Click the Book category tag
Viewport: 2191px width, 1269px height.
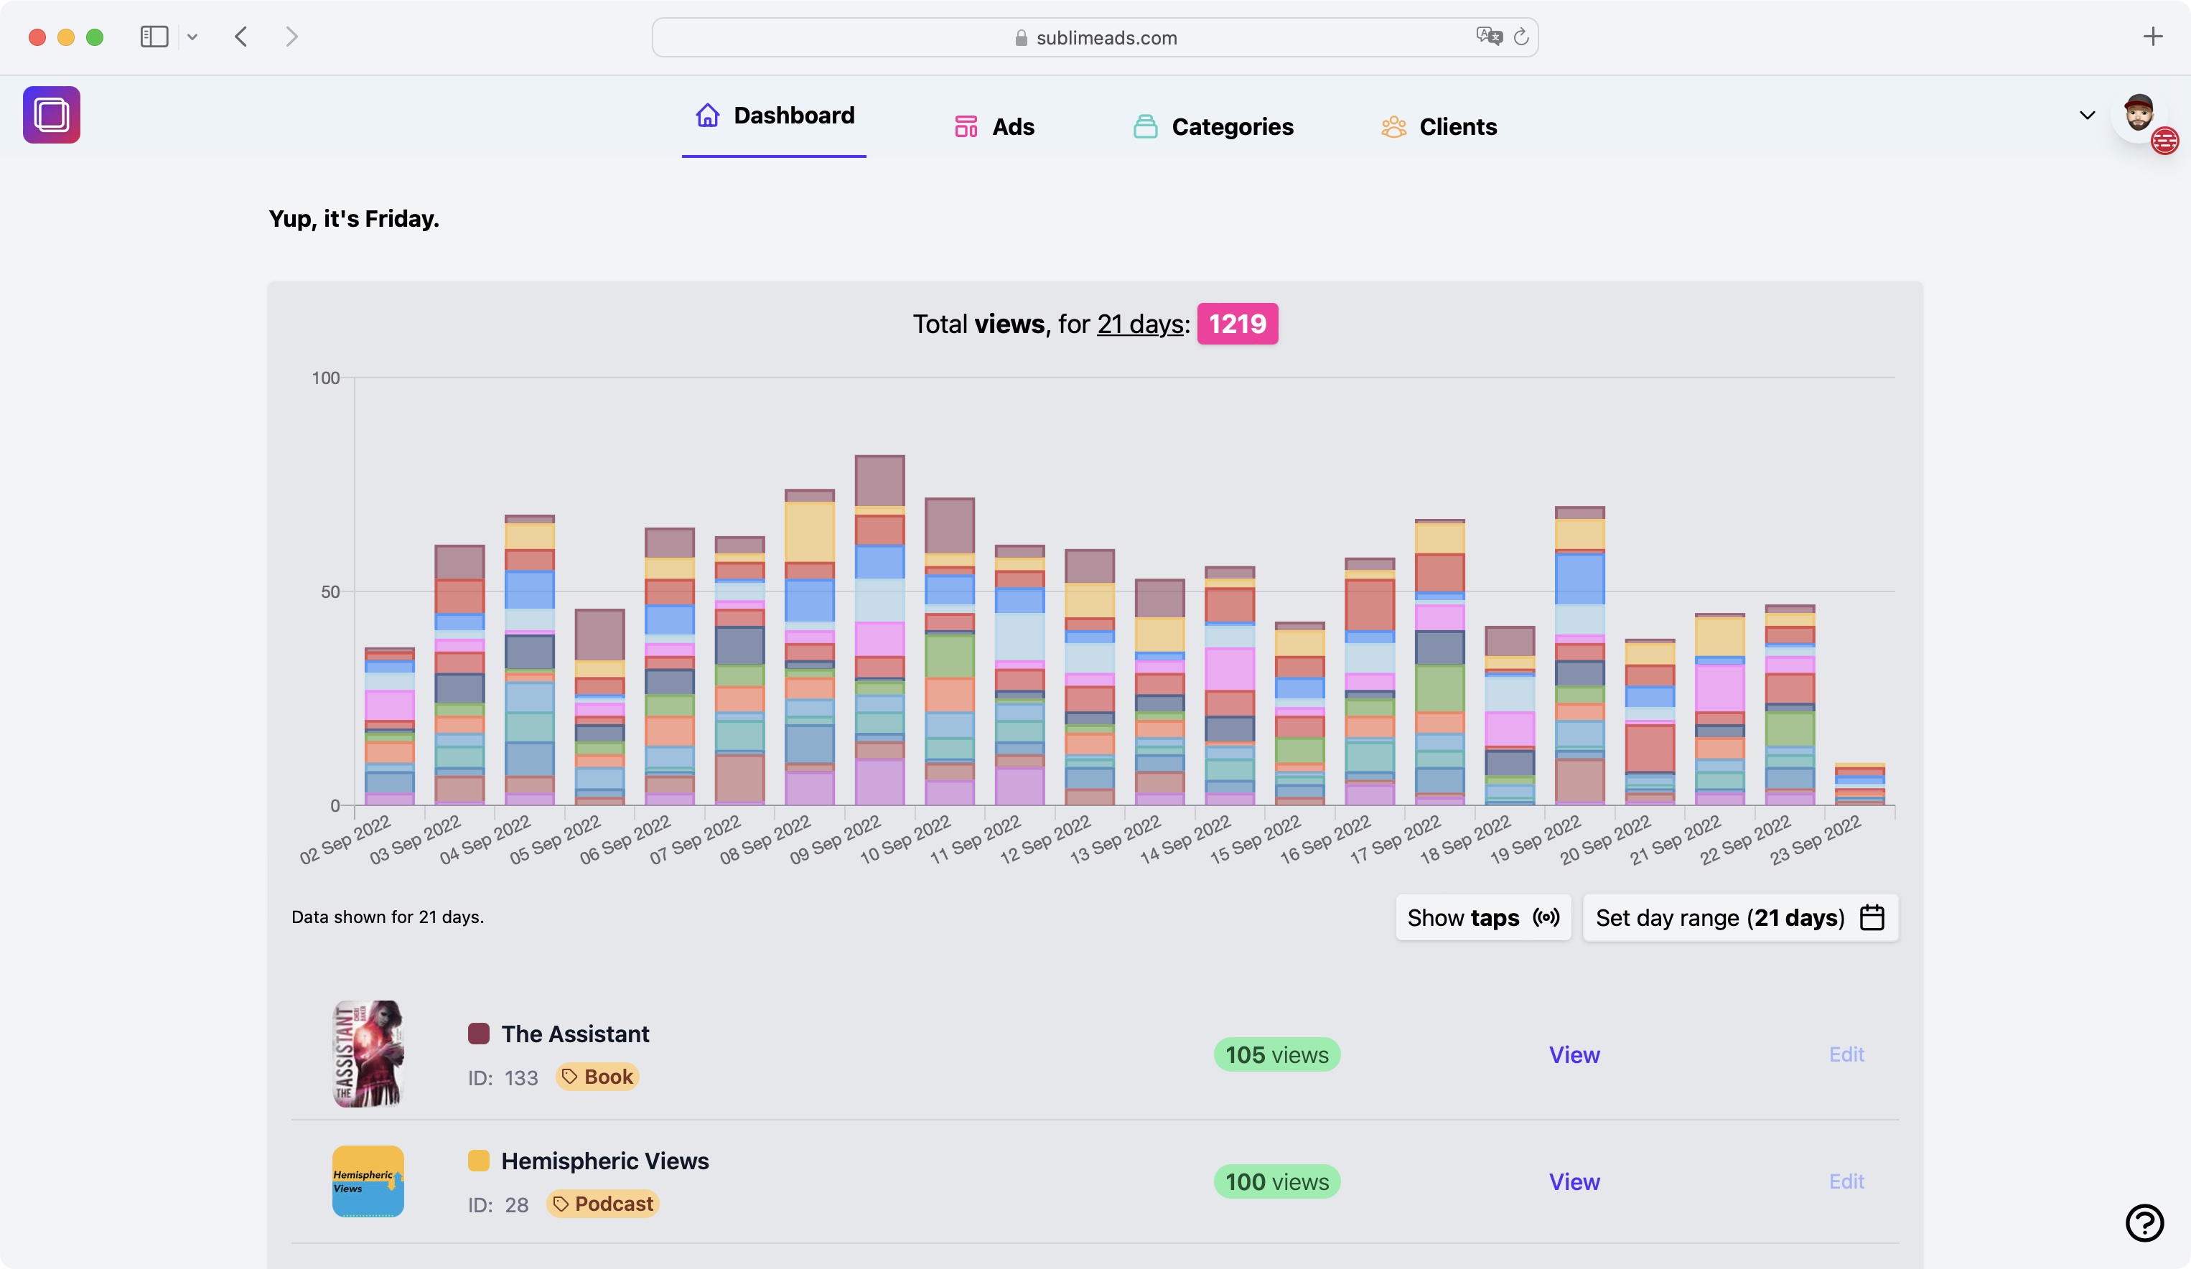[x=597, y=1077]
